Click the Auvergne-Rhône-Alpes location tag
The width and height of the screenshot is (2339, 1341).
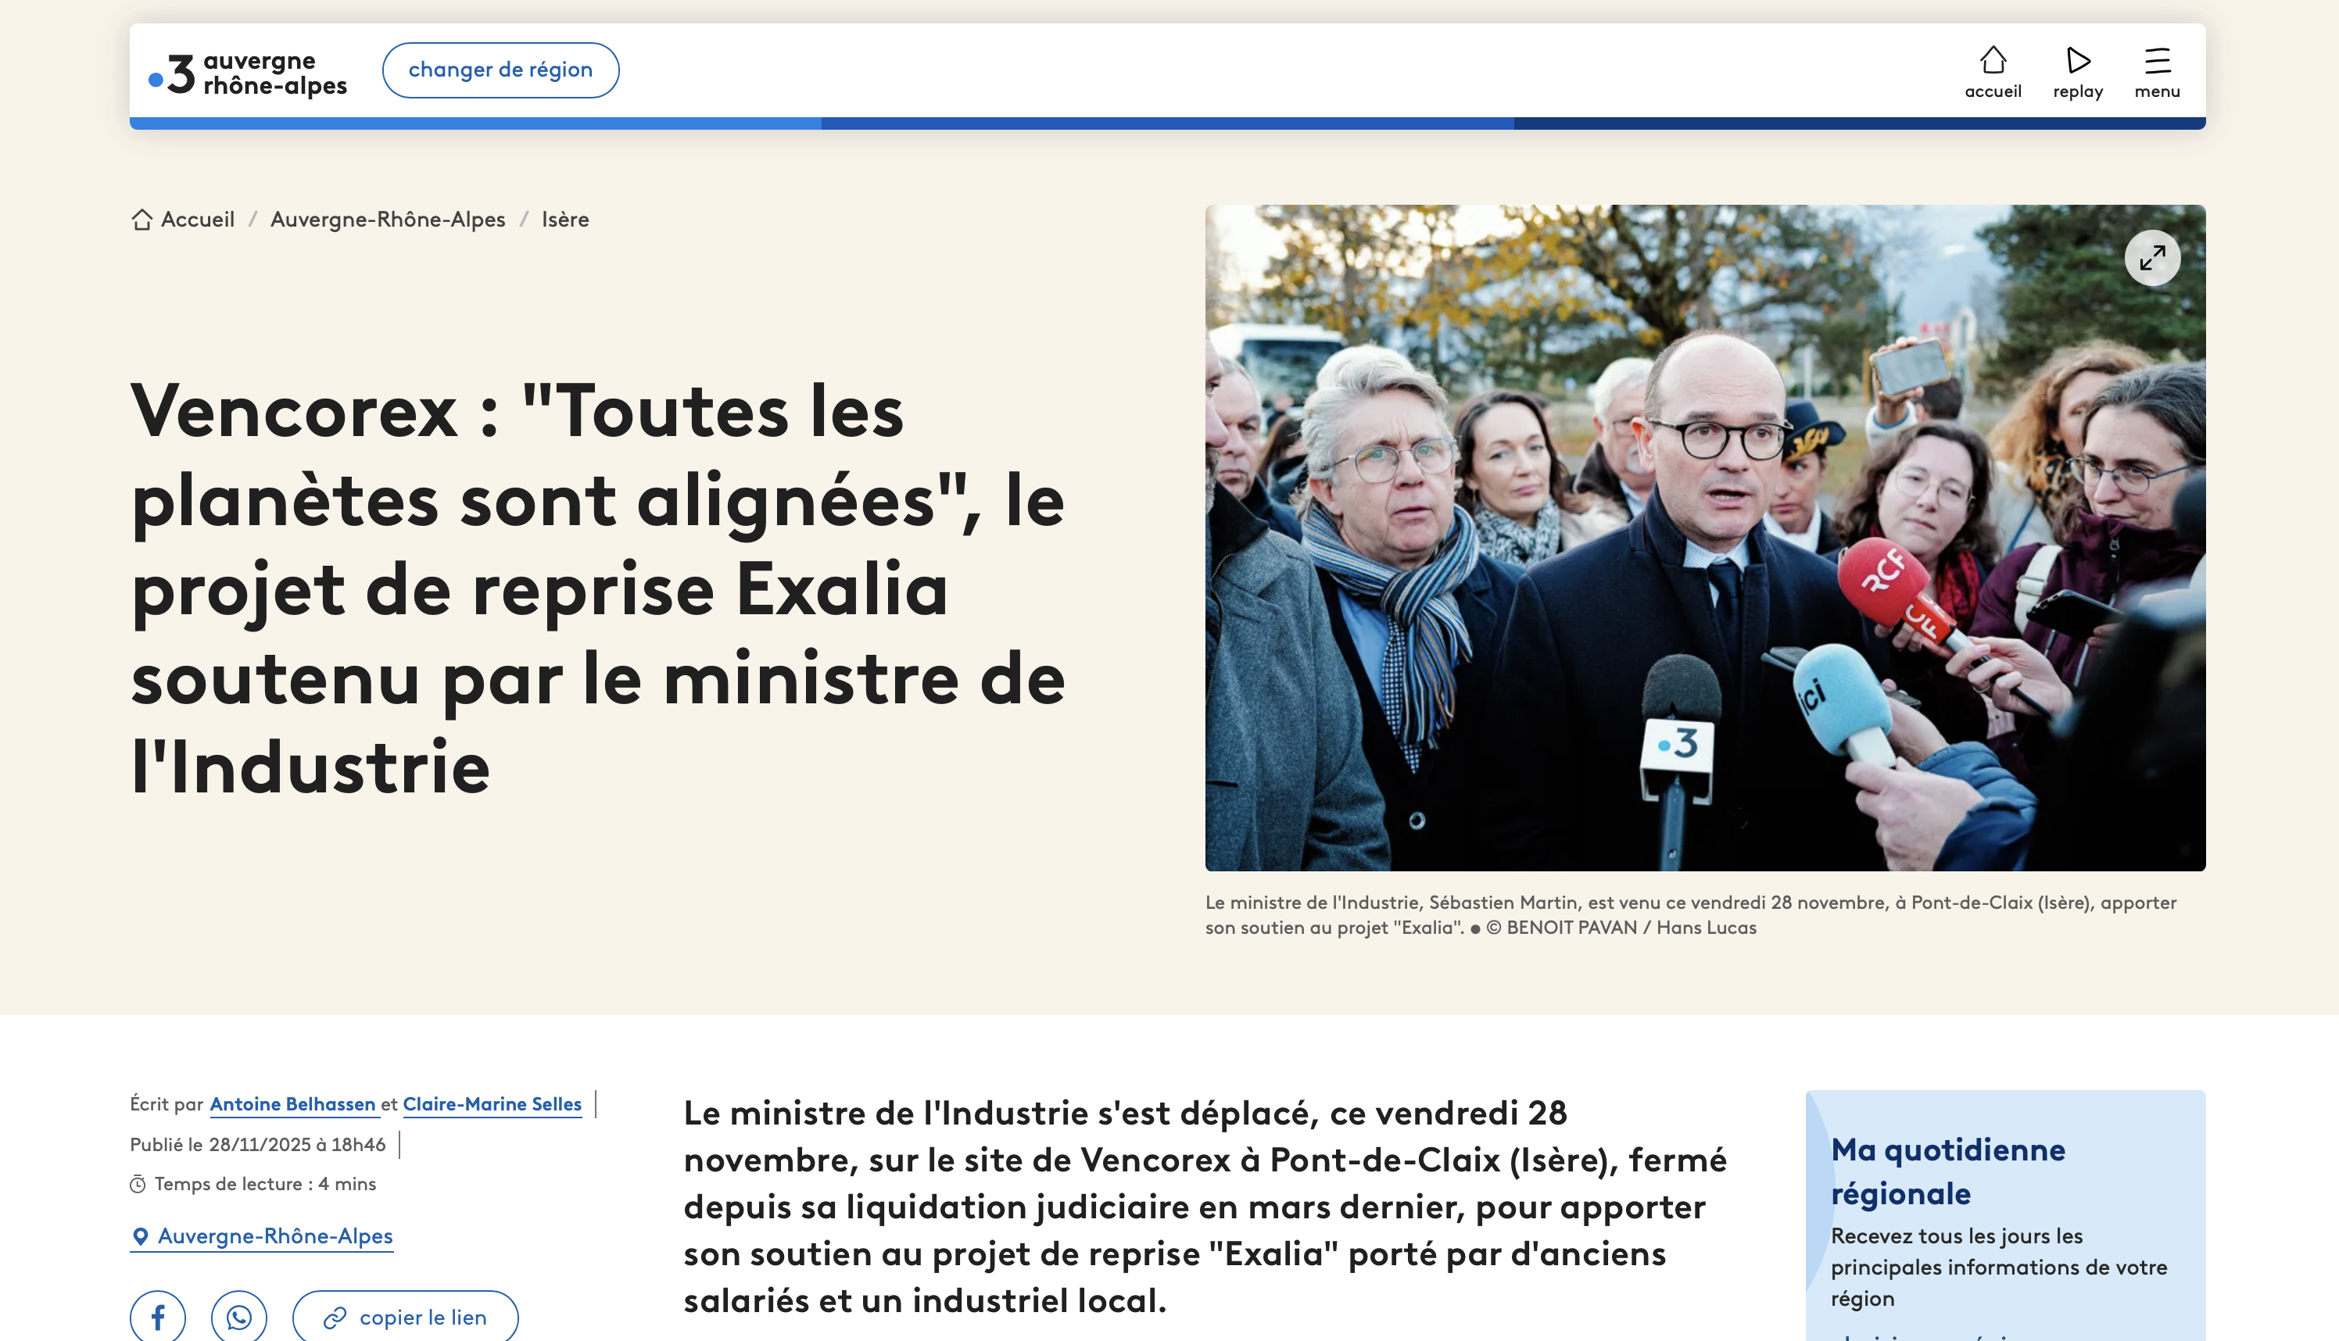(274, 1236)
